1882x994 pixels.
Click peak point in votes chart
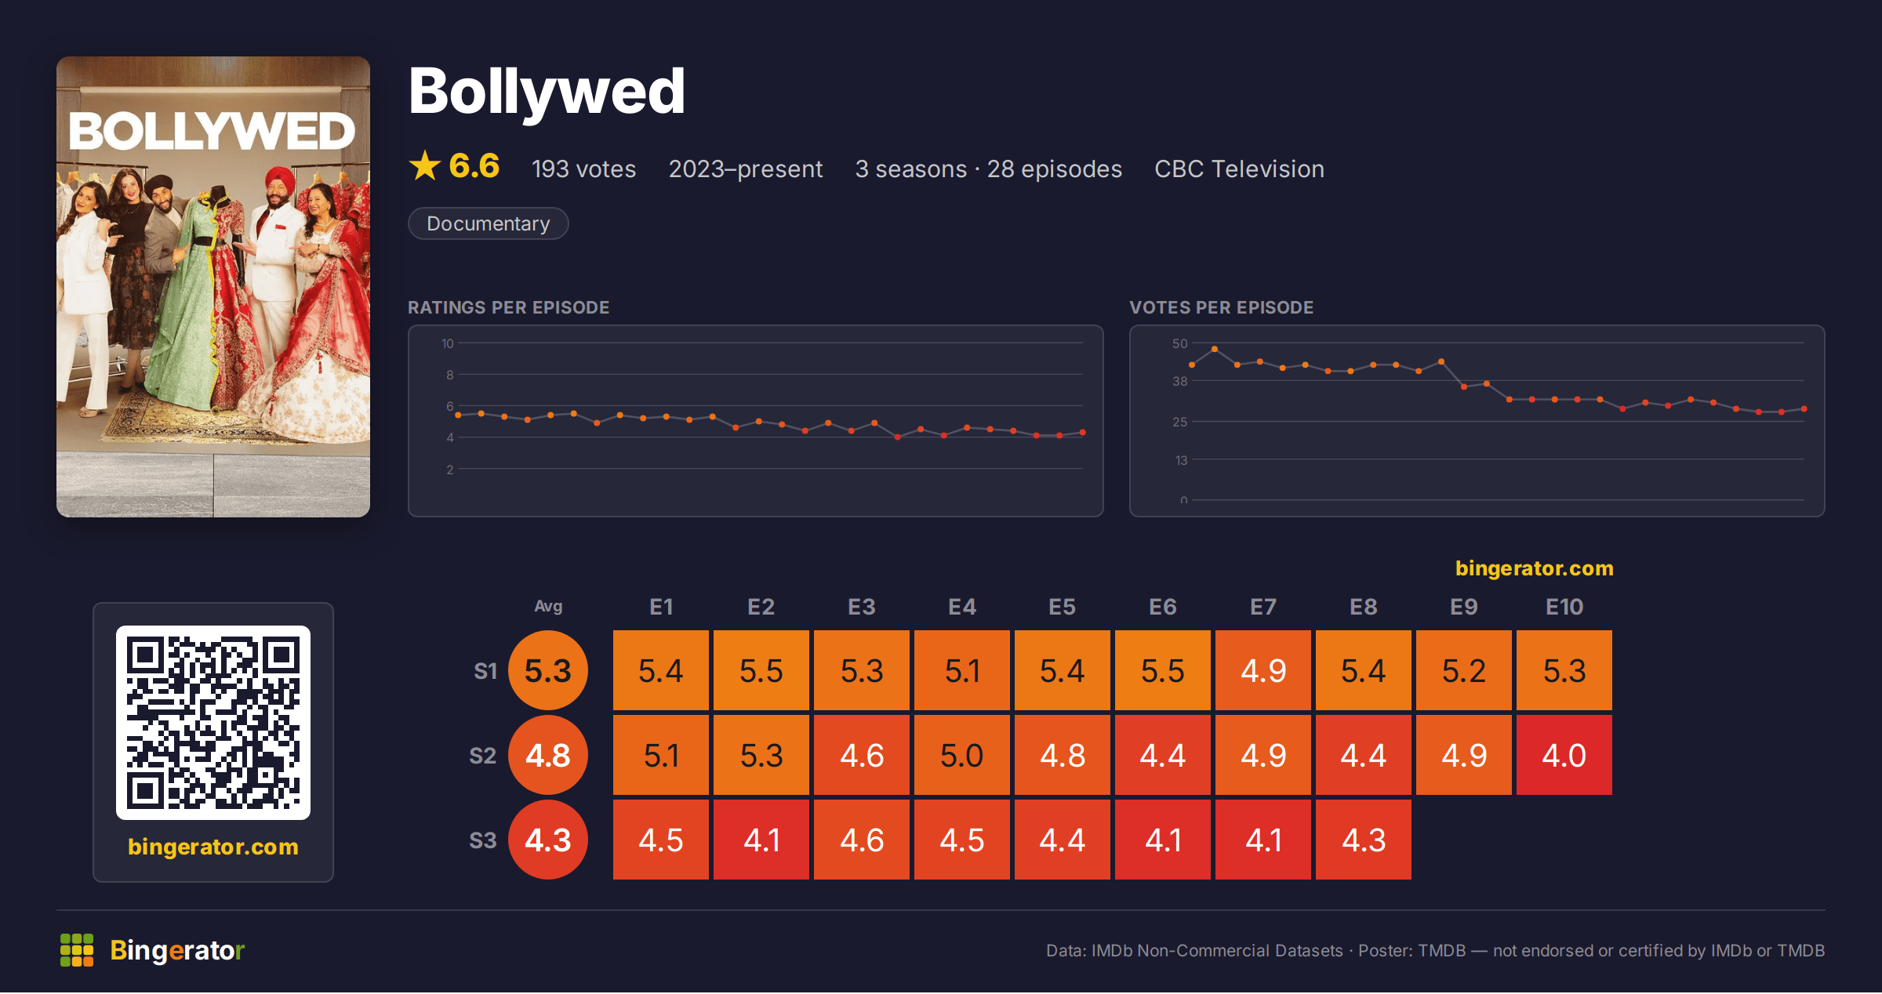pos(1215,349)
